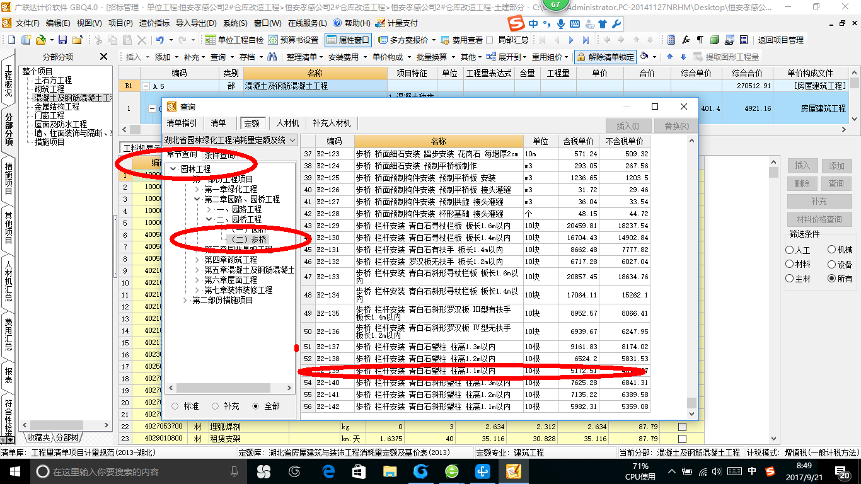Click Sogou input wrench settings icon

[x=616, y=24]
